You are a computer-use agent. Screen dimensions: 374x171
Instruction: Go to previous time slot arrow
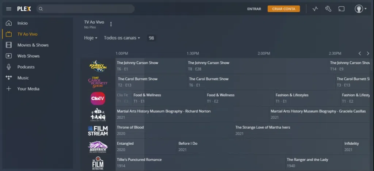click(360, 53)
